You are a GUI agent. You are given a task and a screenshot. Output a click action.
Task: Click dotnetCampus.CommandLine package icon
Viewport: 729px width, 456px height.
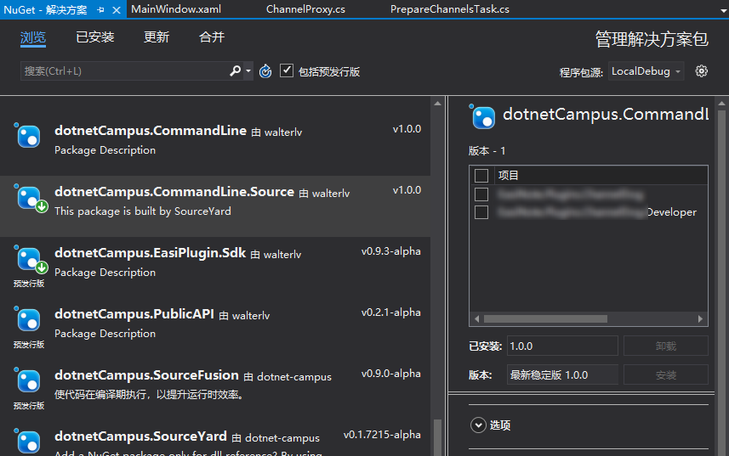[x=28, y=136]
